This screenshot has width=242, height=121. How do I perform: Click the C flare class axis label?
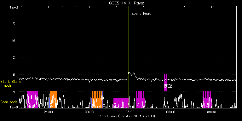[x=14, y=57]
